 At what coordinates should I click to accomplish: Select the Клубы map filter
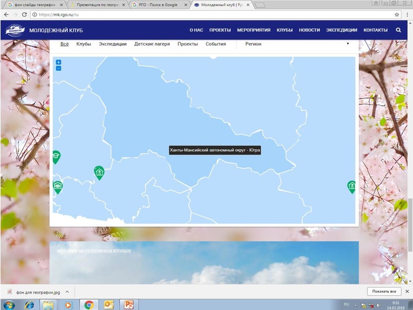pos(84,44)
